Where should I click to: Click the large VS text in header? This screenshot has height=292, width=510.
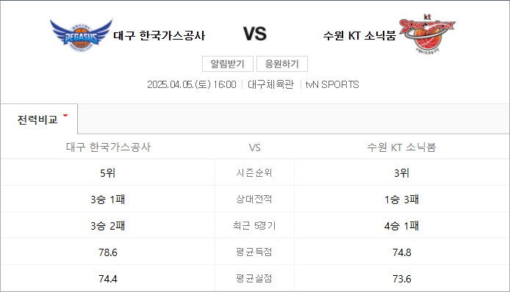point(255,34)
